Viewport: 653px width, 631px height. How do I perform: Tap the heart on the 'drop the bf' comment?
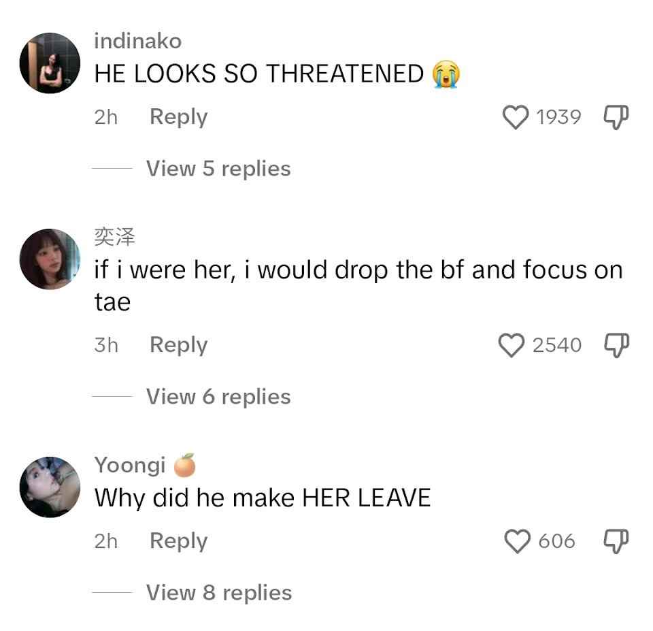pos(511,345)
